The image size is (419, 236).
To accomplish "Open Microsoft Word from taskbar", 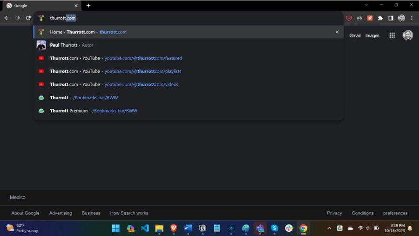I will coord(188,228).
